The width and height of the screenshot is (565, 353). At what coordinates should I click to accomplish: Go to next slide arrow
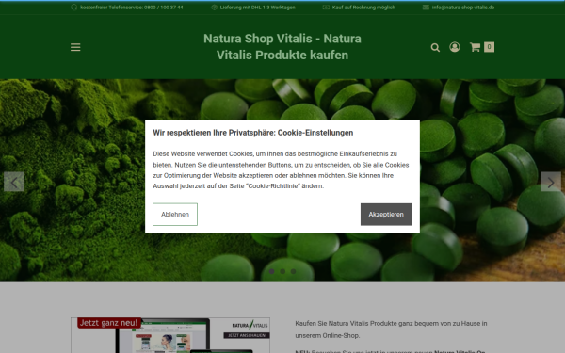pyautogui.click(x=551, y=182)
